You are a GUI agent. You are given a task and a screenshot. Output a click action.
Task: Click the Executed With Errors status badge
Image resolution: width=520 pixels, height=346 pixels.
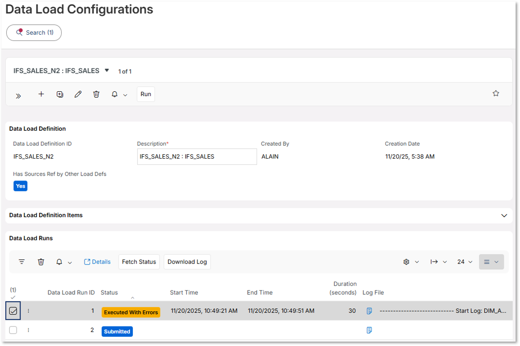(x=130, y=311)
